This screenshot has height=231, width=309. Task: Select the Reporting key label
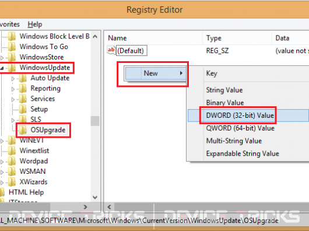(x=45, y=89)
